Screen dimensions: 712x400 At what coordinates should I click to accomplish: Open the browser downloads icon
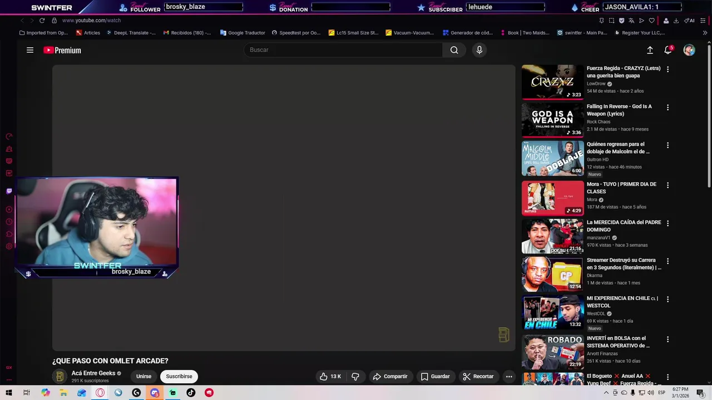click(x=676, y=21)
